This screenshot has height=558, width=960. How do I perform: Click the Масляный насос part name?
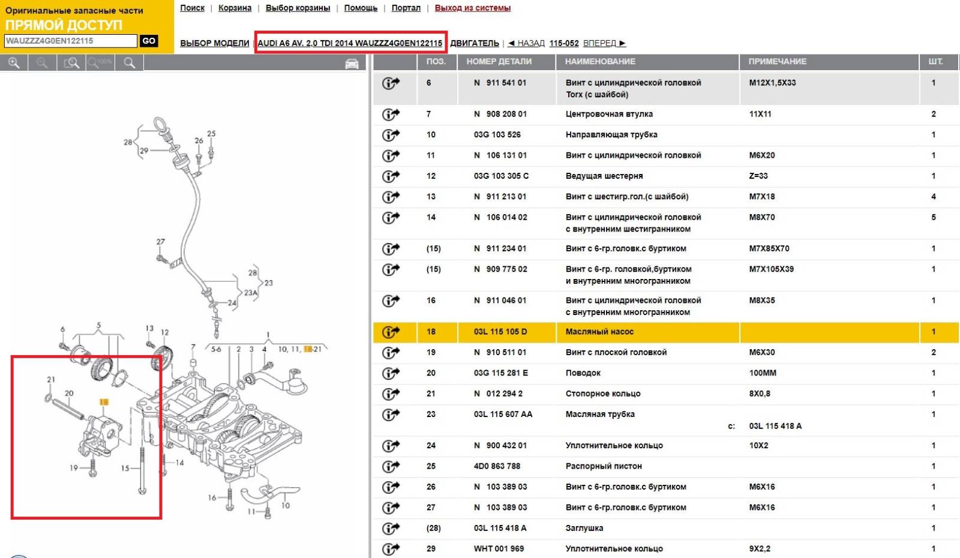tap(599, 332)
